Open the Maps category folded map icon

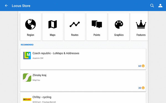pyautogui.click(x=53, y=24)
